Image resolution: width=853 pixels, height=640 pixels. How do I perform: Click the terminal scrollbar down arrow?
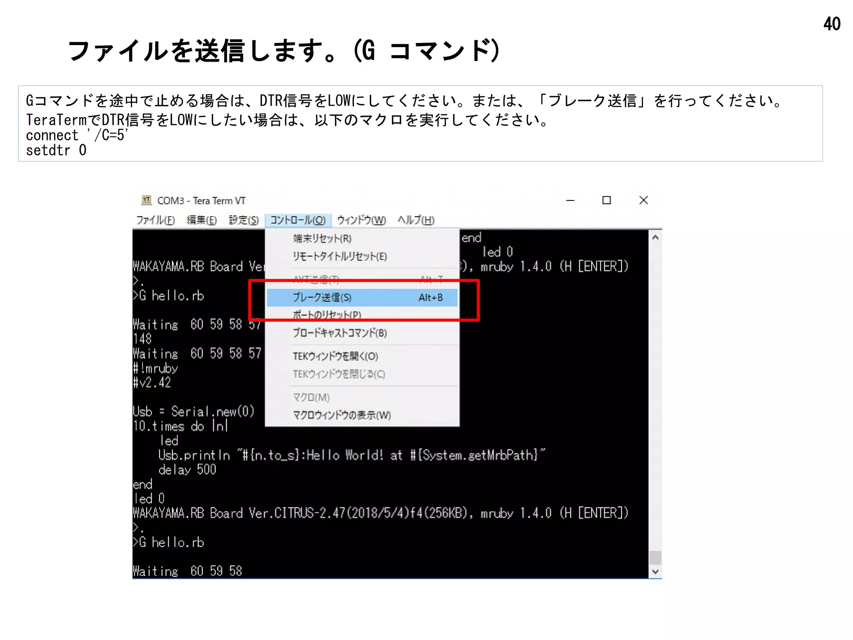pyautogui.click(x=655, y=572)
